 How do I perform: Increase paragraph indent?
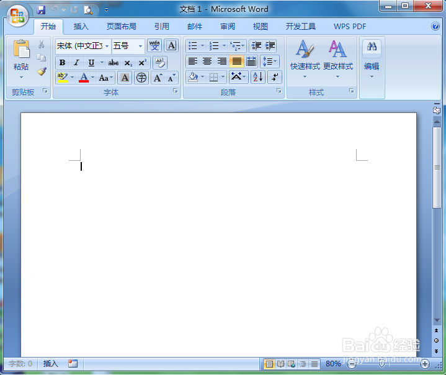pos(270,45)
